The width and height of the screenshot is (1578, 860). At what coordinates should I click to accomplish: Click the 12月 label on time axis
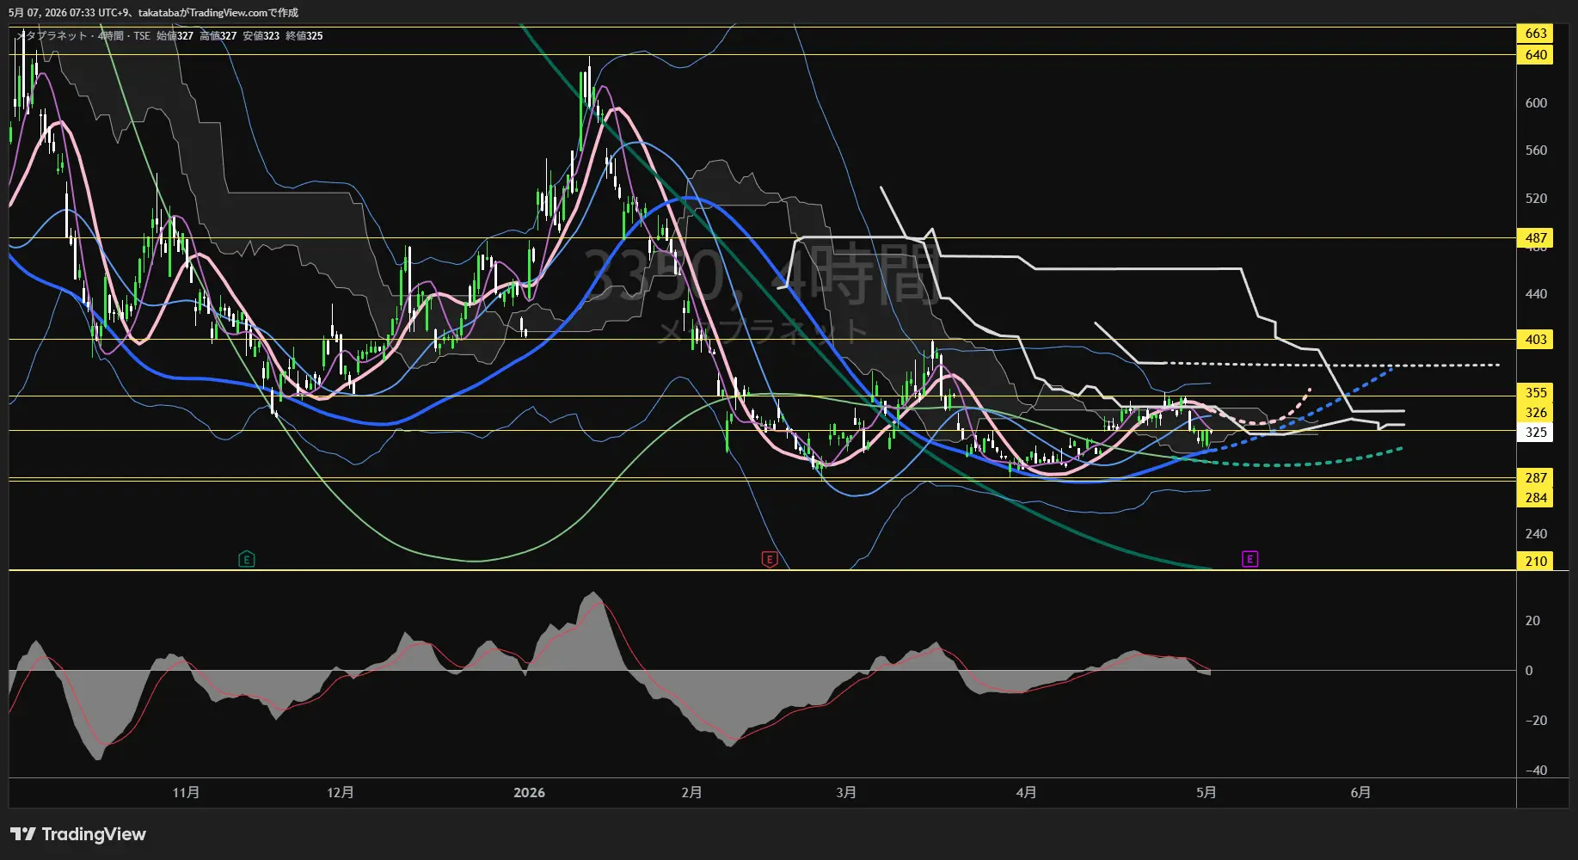point(341,793)
